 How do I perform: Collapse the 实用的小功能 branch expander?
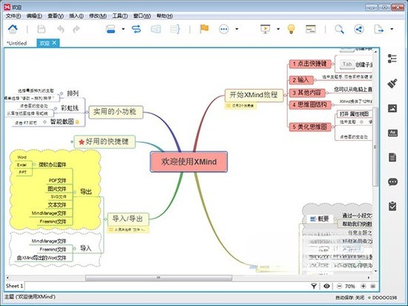(87, 113)
